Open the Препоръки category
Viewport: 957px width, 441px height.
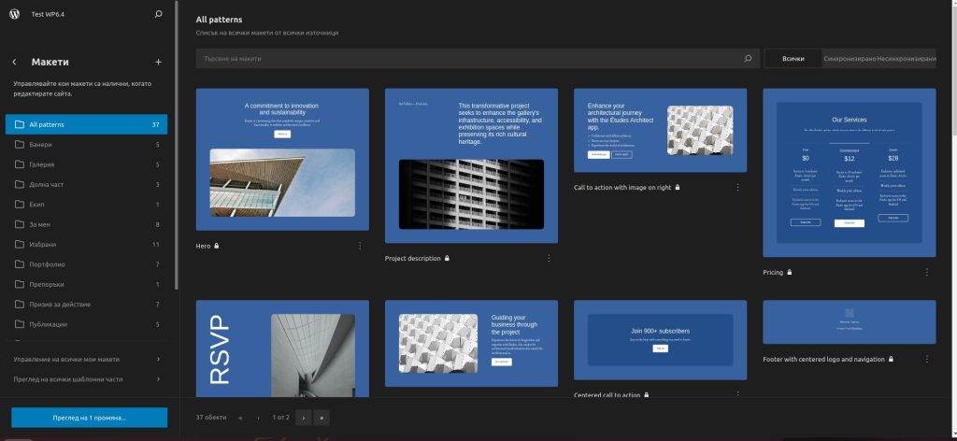87,284
